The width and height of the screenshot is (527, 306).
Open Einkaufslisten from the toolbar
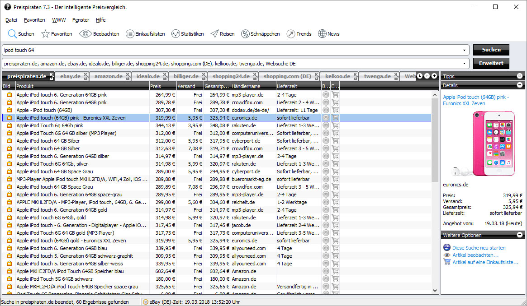pos(130,34)
